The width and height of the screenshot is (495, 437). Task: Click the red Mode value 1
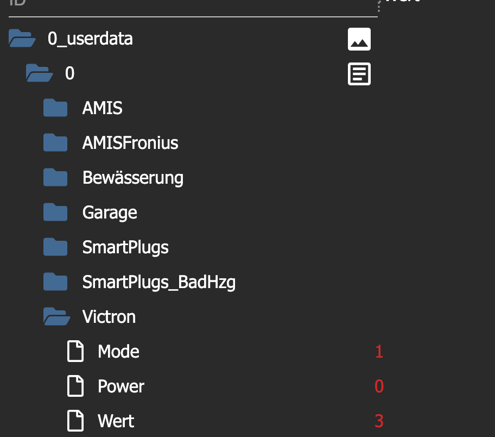[379, 352]
